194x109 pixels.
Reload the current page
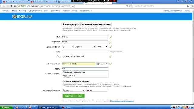point(11,6)
